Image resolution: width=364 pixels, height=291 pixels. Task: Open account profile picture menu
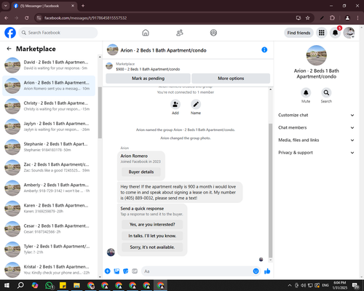click(349, 33)
